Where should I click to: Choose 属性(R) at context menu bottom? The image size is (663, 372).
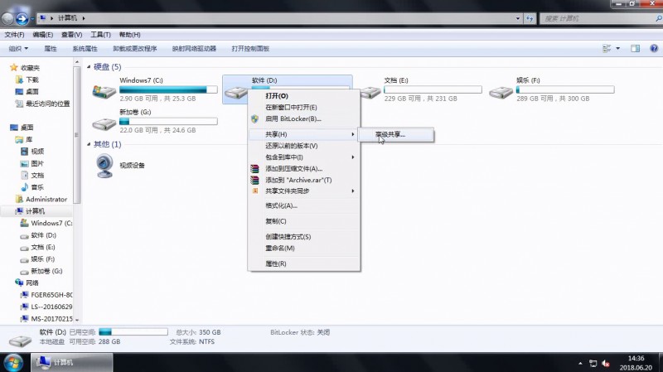[x=303, y=263]
